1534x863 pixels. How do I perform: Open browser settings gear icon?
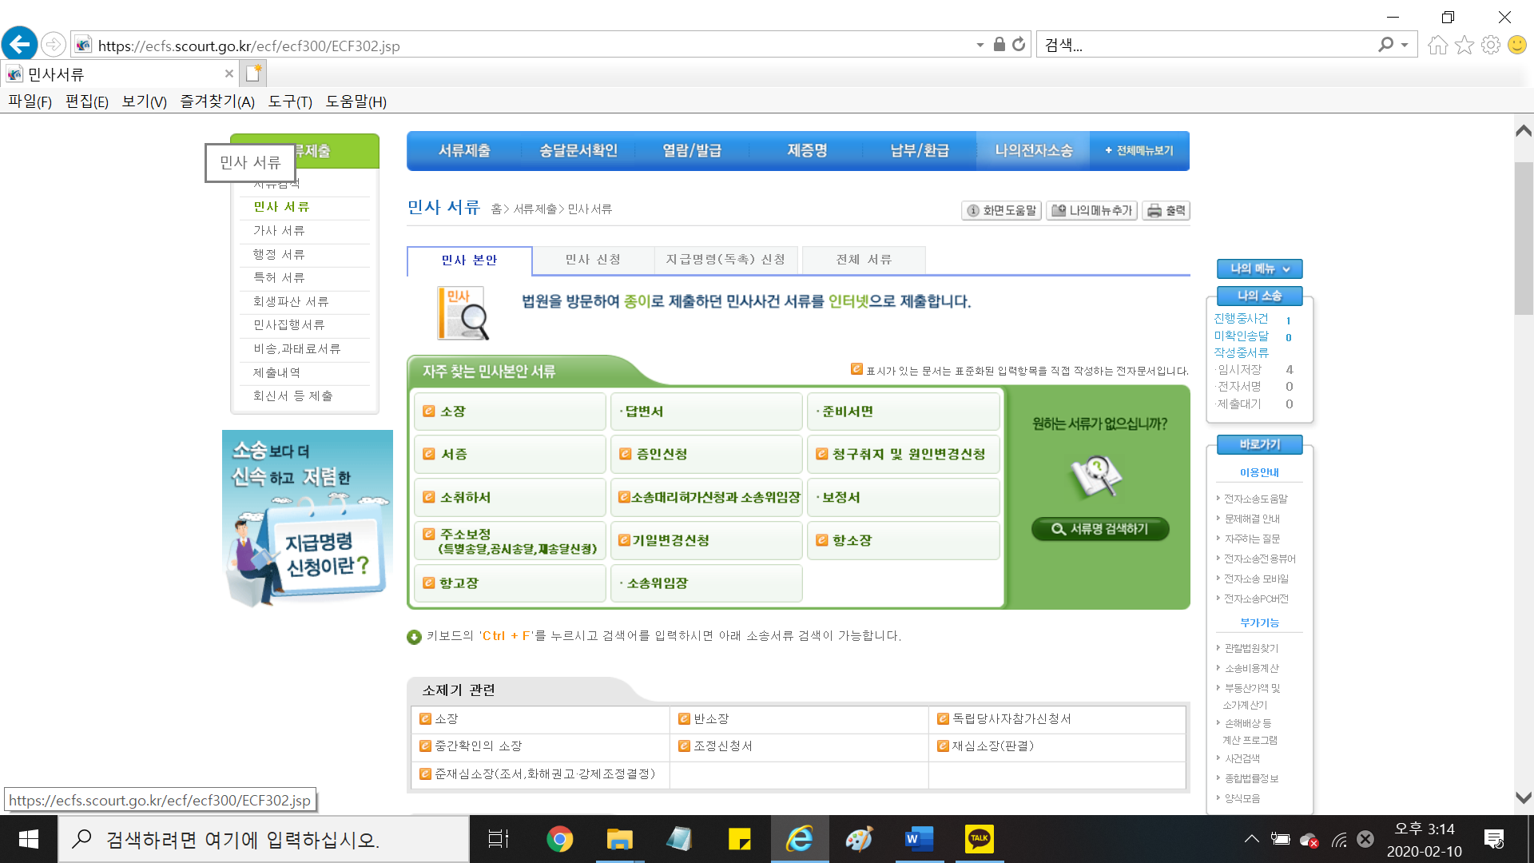[x=1490, y=45]
